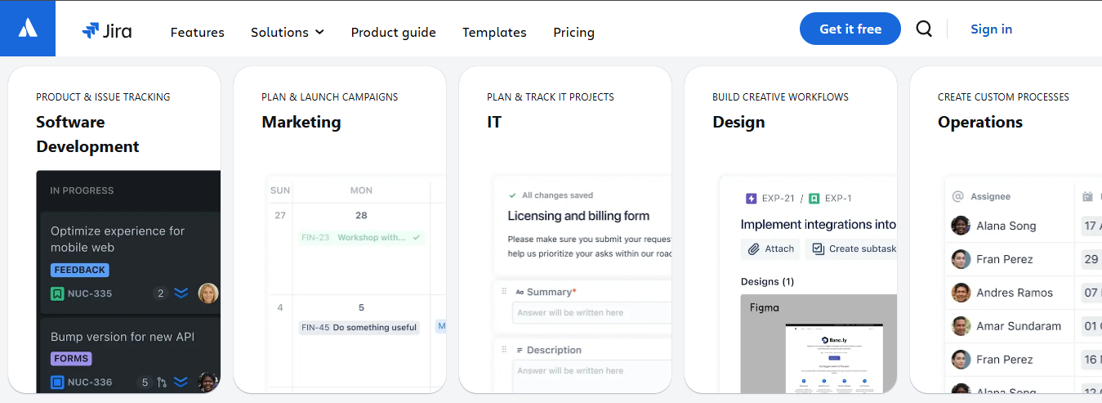Open the FIN-23 Workshop calendar event
1102x403 pixels.
click(x=362, y=237)
